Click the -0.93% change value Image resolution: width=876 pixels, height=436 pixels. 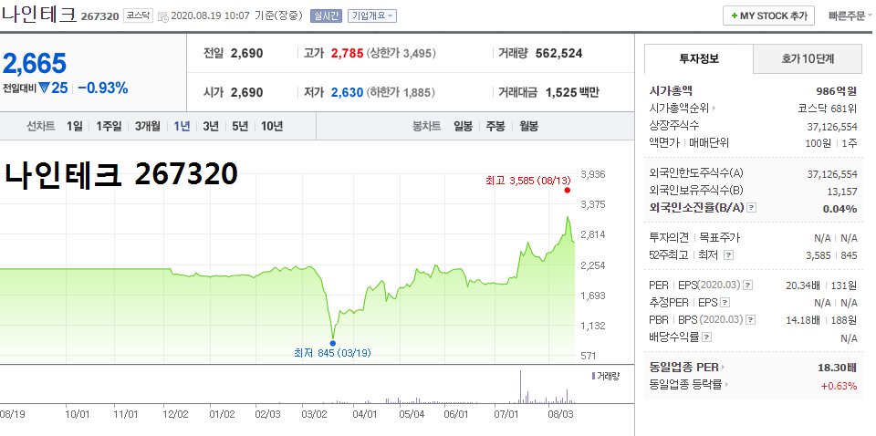(103, 88)
